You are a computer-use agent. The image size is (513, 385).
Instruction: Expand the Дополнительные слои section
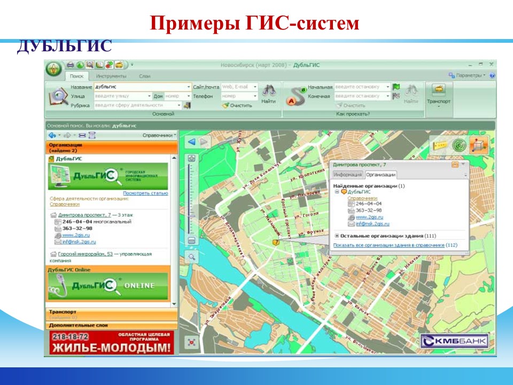(x=111, y=326)
